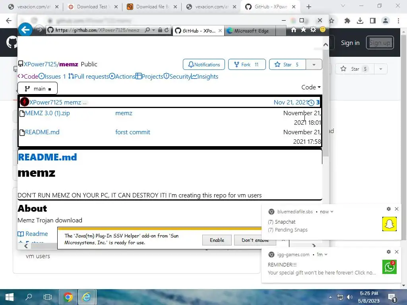
Task: Click the lock security icon in IE address bar
Action: (x=160, y=30)
